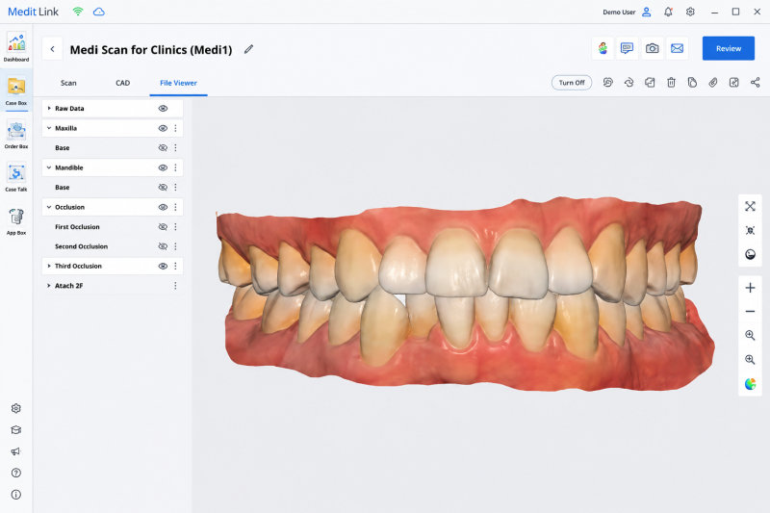Open Maxilla more options menu
The width and height of the screenshot is (770, 513).
(175, 128)
